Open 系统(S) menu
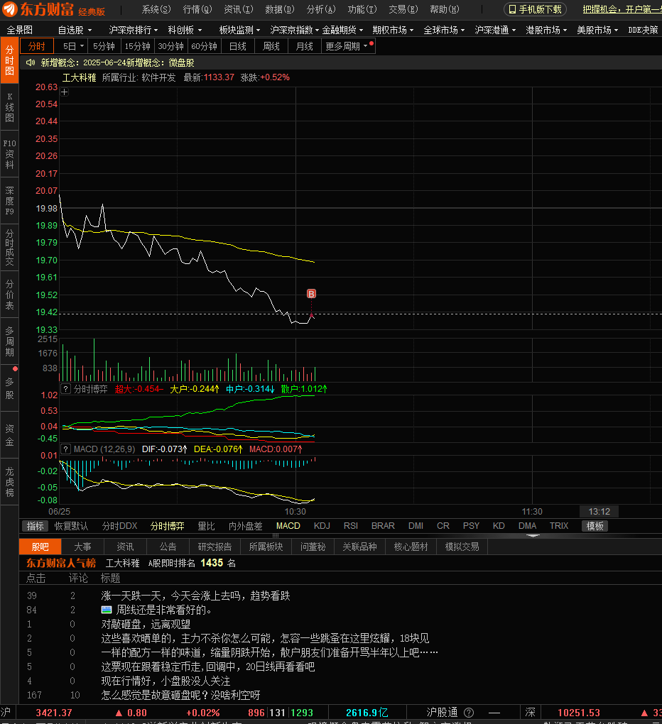Screen dimensions: 662x724 [x=156, y=9]
